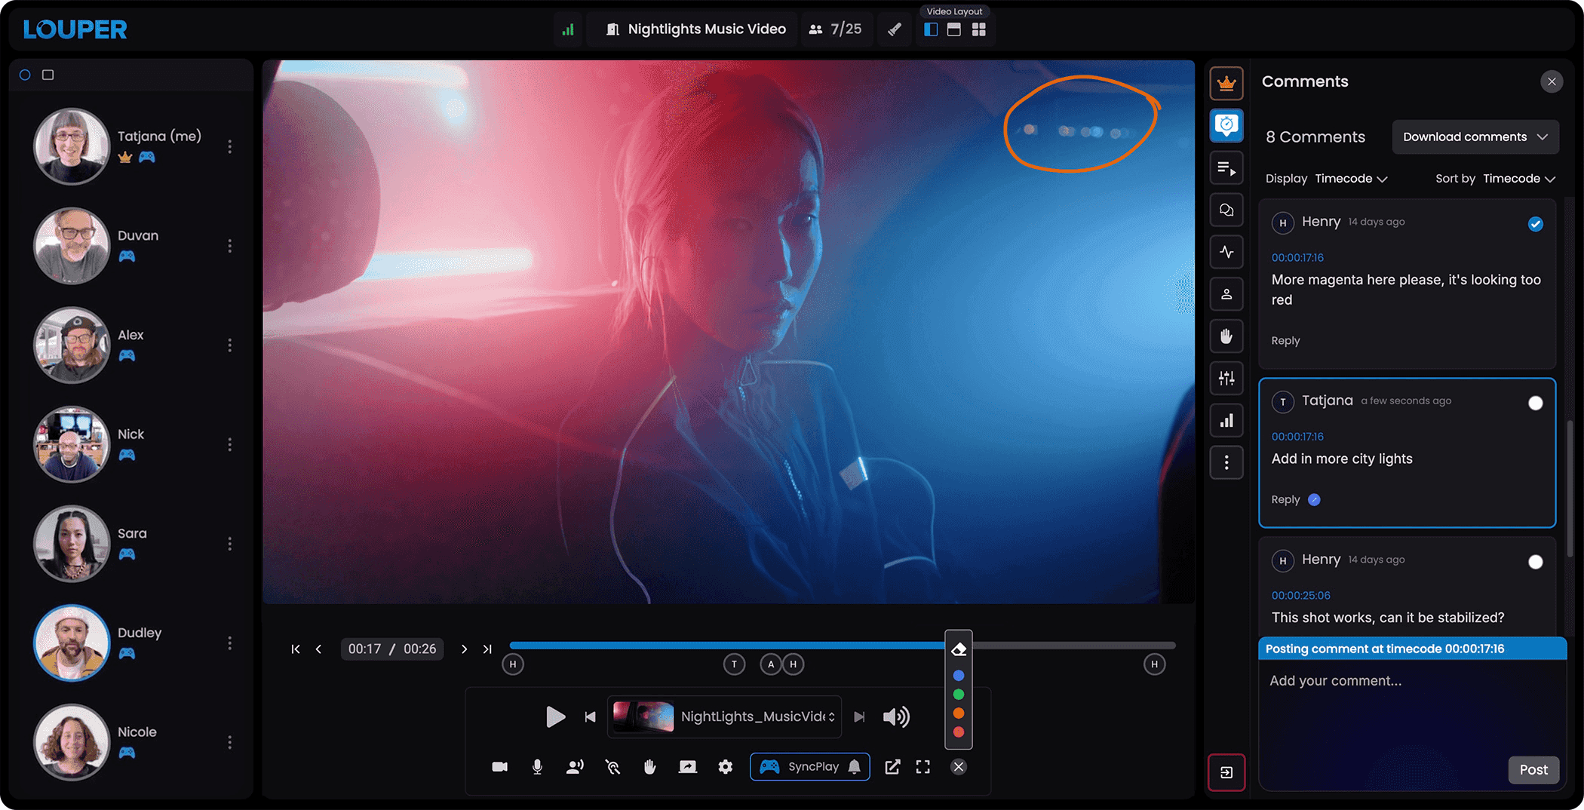The width and height of the screenshot is (1584, 810).
Task: Open the activity pulse icon in sidebar
Action: click(x=1226, y=252)
